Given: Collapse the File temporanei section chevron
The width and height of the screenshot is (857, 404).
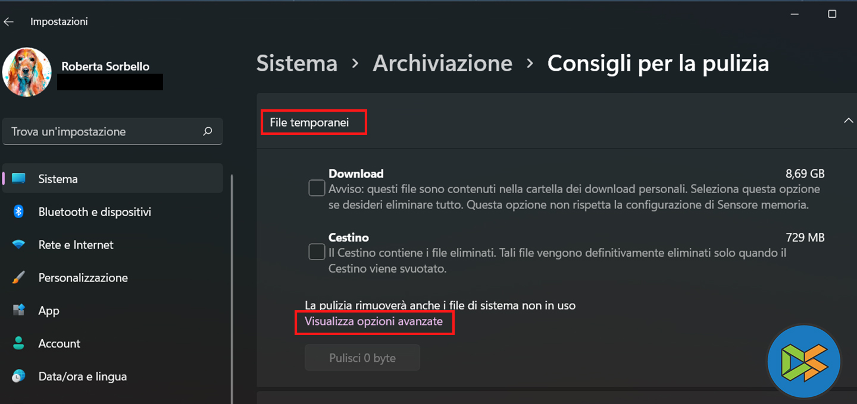Looking at the screenshot, I should tap(848, 121).
